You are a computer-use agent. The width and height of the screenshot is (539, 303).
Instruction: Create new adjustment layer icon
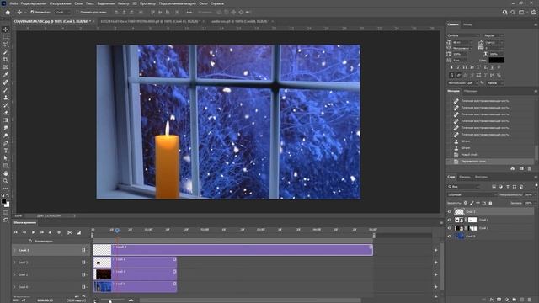tap(507, 300)
